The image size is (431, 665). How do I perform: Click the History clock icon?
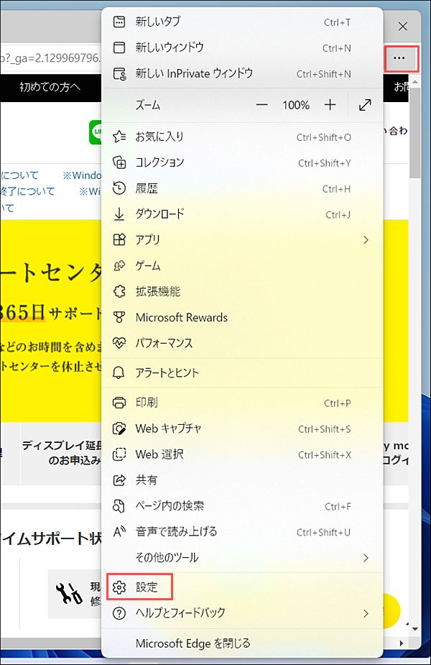point(119,188)
